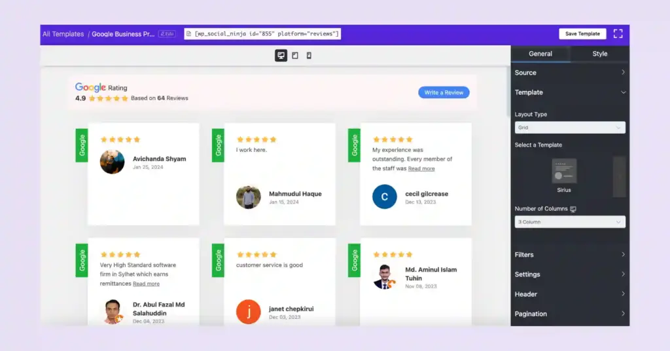Screen dimensions: 670x351
Task: Click reviewer name Mahmudul Haque
Action: 295,194
